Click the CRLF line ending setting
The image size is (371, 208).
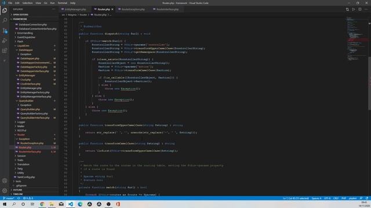tap(336, 198)
